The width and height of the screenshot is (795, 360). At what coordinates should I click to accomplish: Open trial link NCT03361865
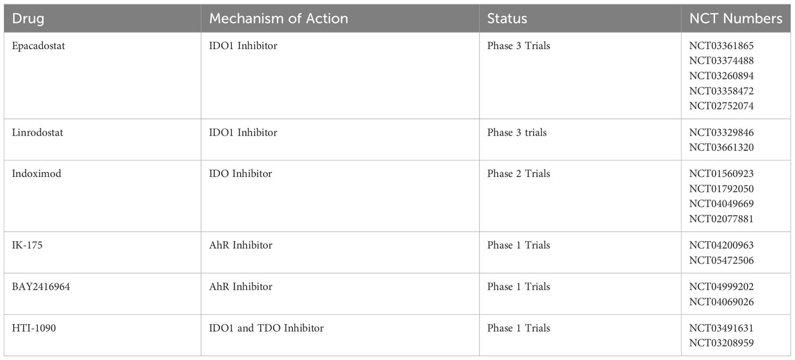(721, 46)
